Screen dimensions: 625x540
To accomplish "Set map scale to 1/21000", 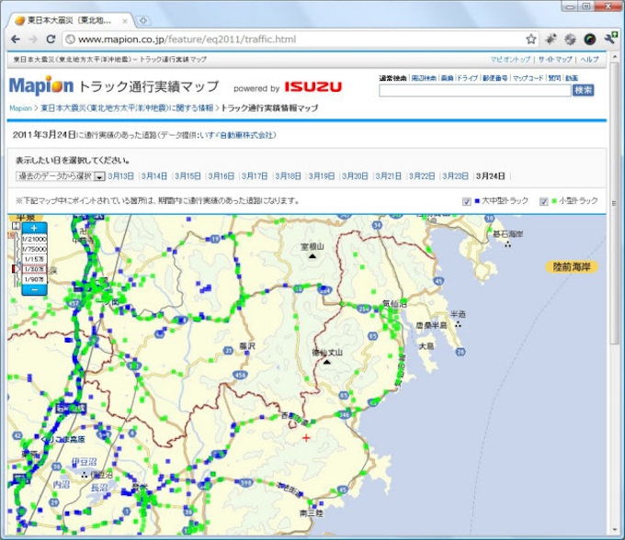I will [35, 239].
